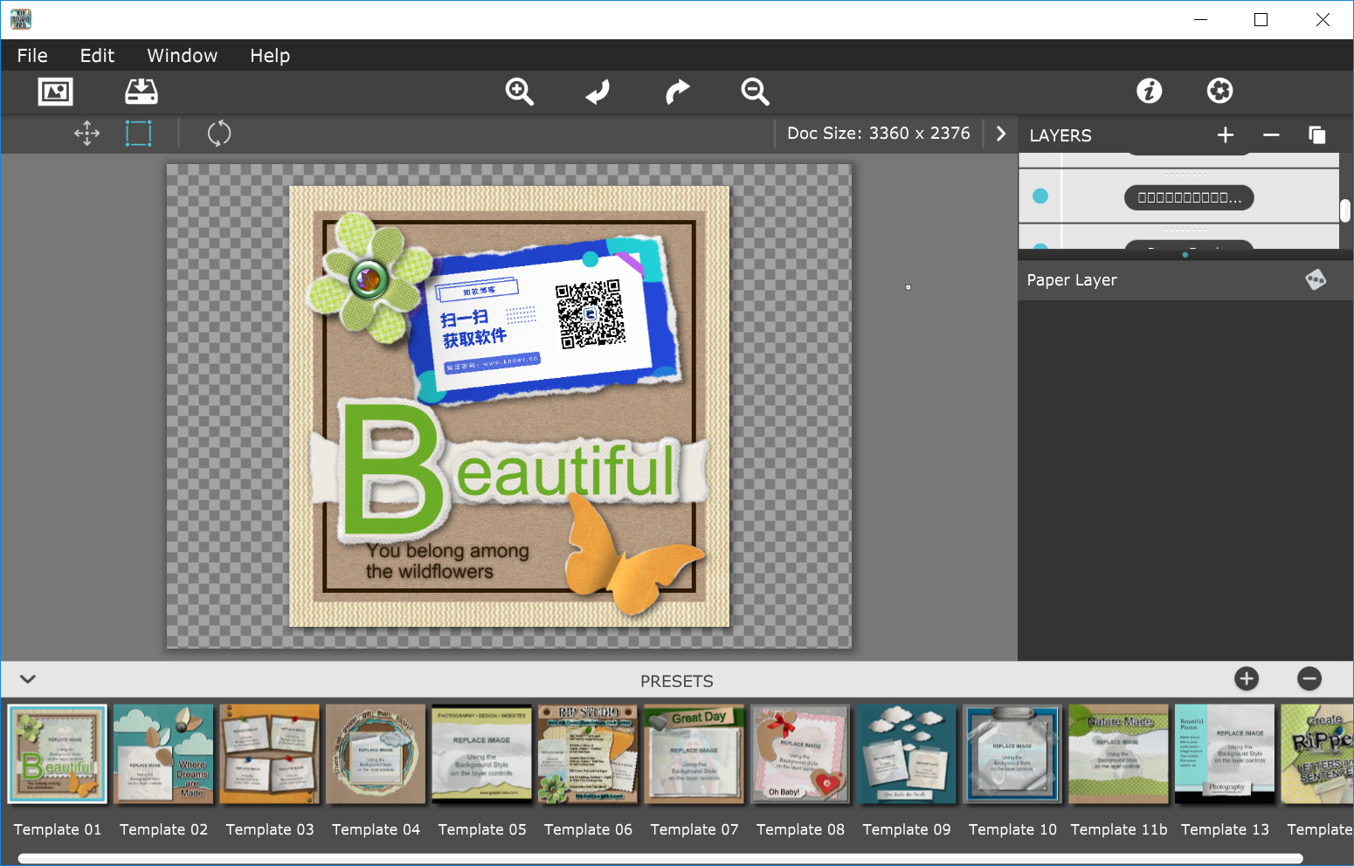
Task: Select Template 13 preset thumbnail
Action: (x=1225, y=754)
